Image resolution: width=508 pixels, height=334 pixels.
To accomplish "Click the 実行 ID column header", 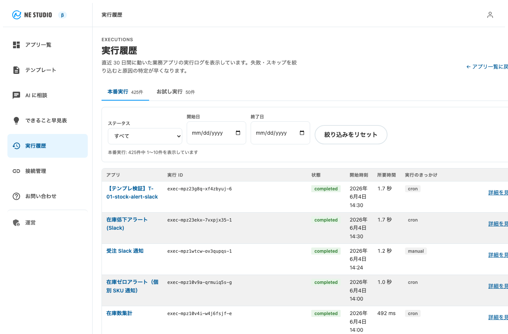I will (175, 175).
